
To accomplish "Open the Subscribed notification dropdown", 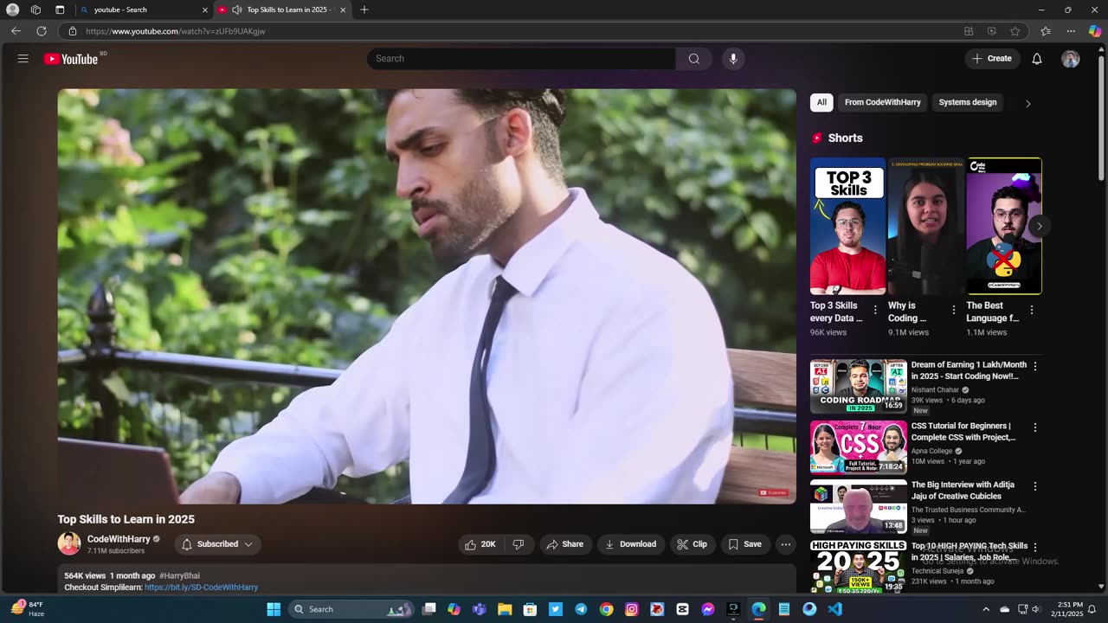I will tap(217, 544).
